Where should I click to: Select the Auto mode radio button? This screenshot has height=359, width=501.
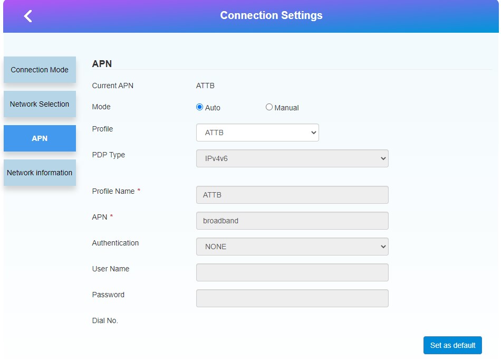pyautogui.click(x=200, y=107)
